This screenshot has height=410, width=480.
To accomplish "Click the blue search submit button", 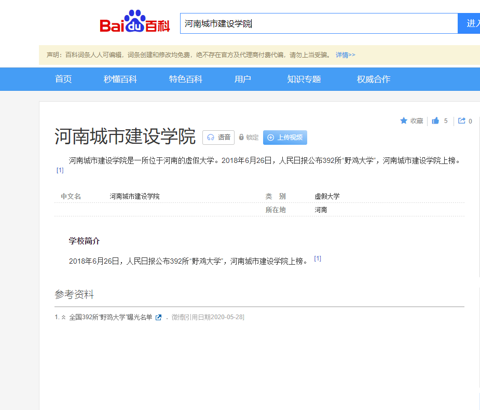I will [x=470, y=23].
